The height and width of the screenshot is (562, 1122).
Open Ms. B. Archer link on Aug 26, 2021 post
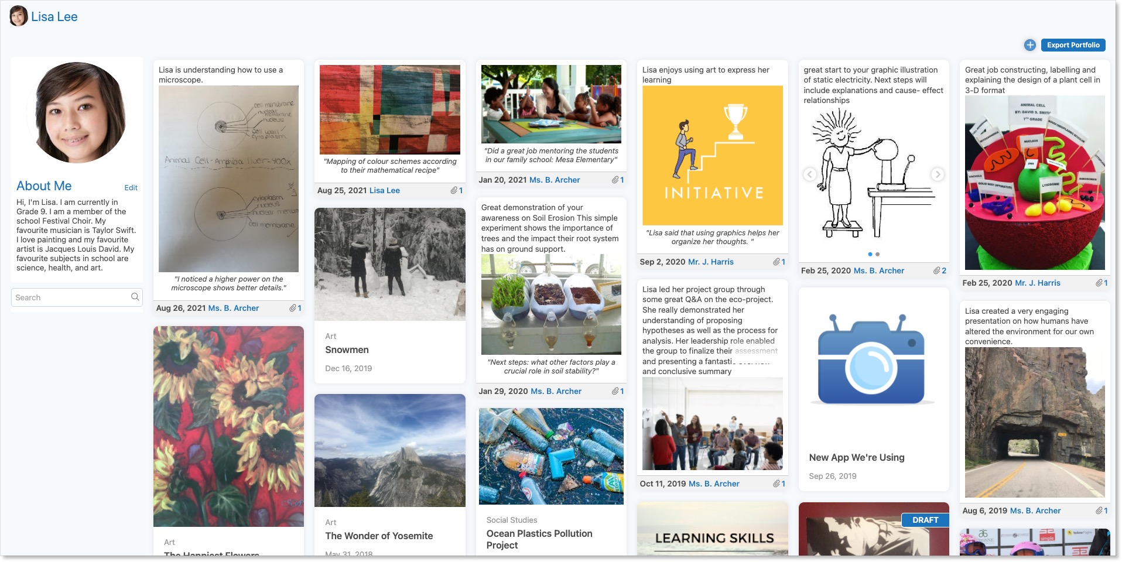coord(234,308)
